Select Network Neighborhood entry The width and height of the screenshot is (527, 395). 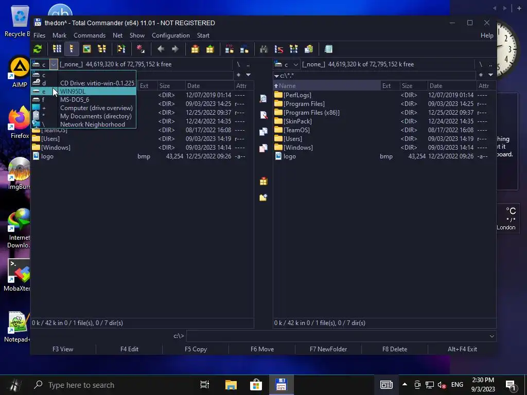(x=83, y=124)
